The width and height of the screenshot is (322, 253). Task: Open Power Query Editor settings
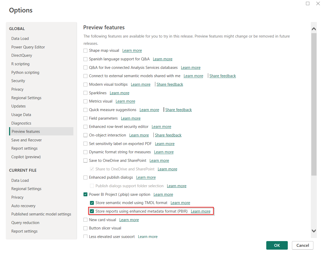[28, 47]
